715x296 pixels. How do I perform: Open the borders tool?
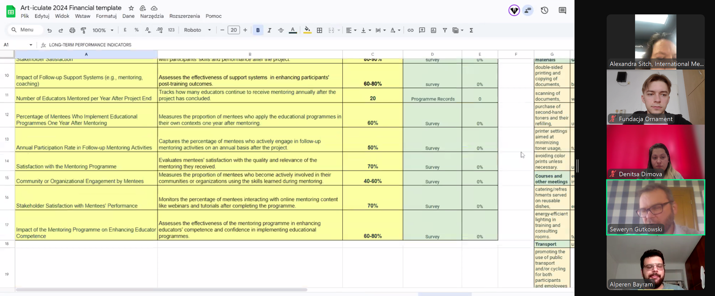point(320,30)
